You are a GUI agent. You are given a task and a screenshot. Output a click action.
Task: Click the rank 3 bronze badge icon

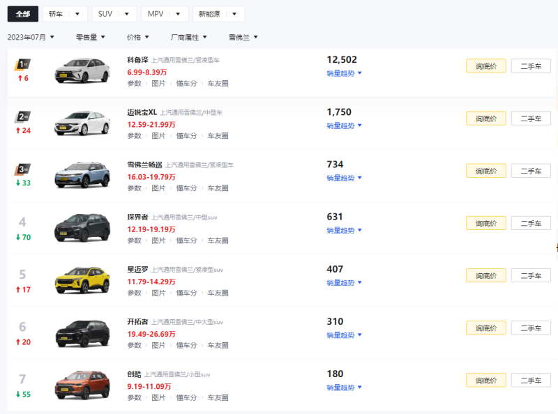tap(23, 169)
